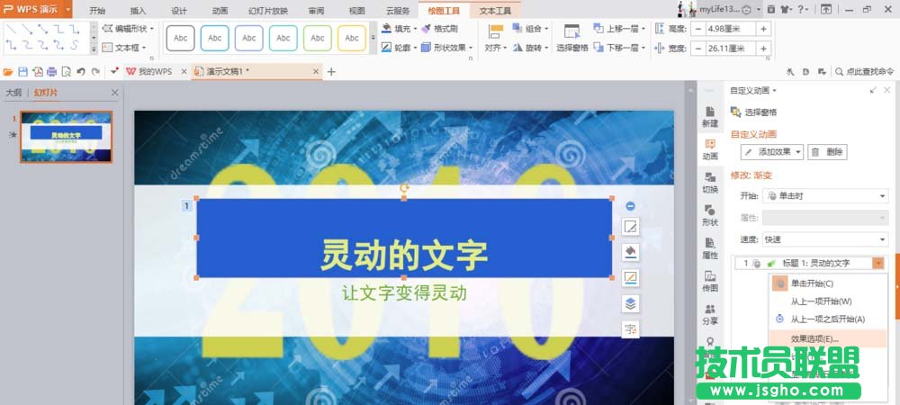This screenshot has width=900, height=405.
Task: Click the undo arrow icon
Action: pyautogui.click(x=81, y=72)
